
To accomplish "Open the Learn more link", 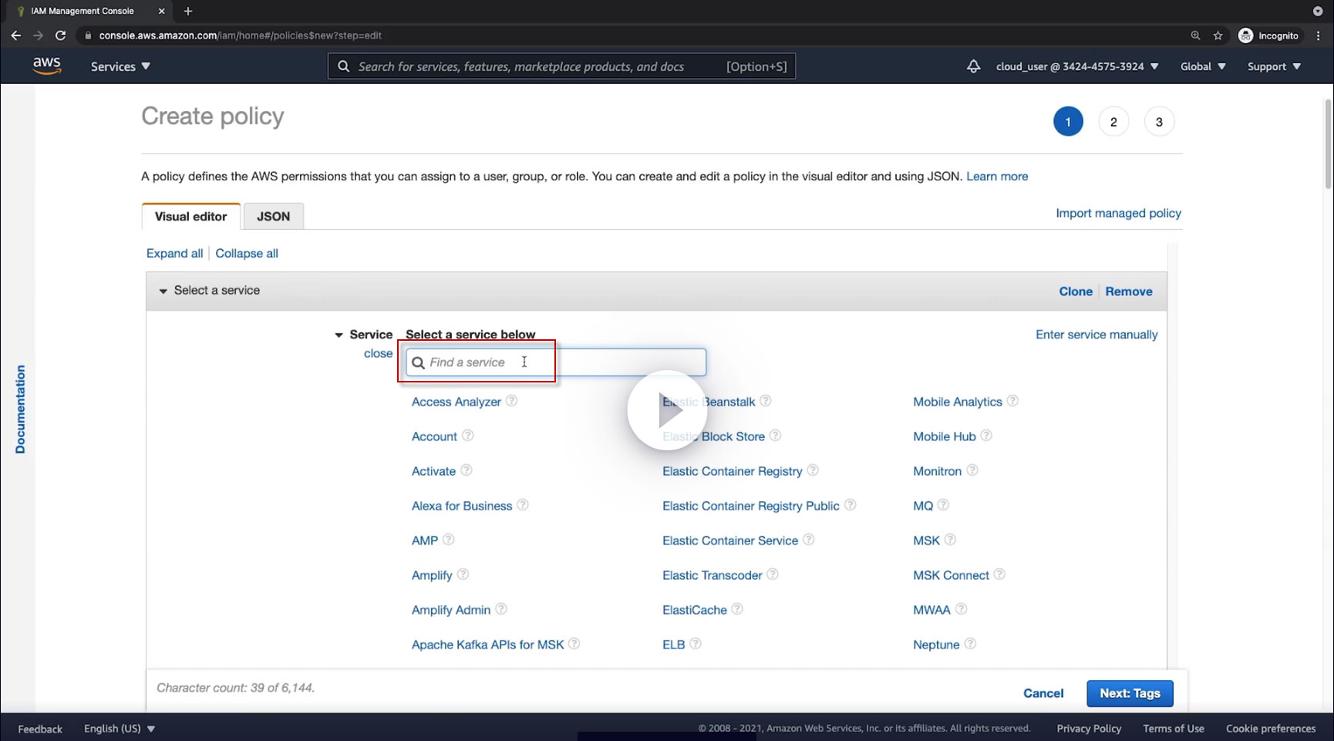I will 997,177.
